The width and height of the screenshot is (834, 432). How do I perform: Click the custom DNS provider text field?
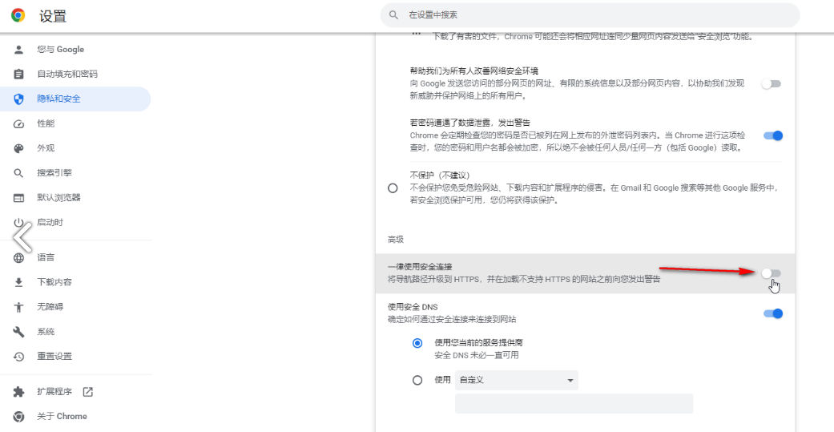pyautogui.click(x=574, y=404)
